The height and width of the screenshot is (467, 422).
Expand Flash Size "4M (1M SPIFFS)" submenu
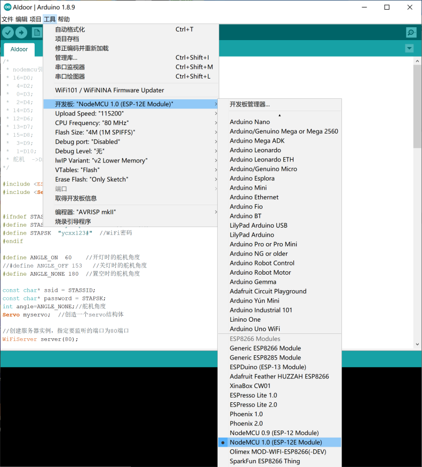tap(131, 132)
